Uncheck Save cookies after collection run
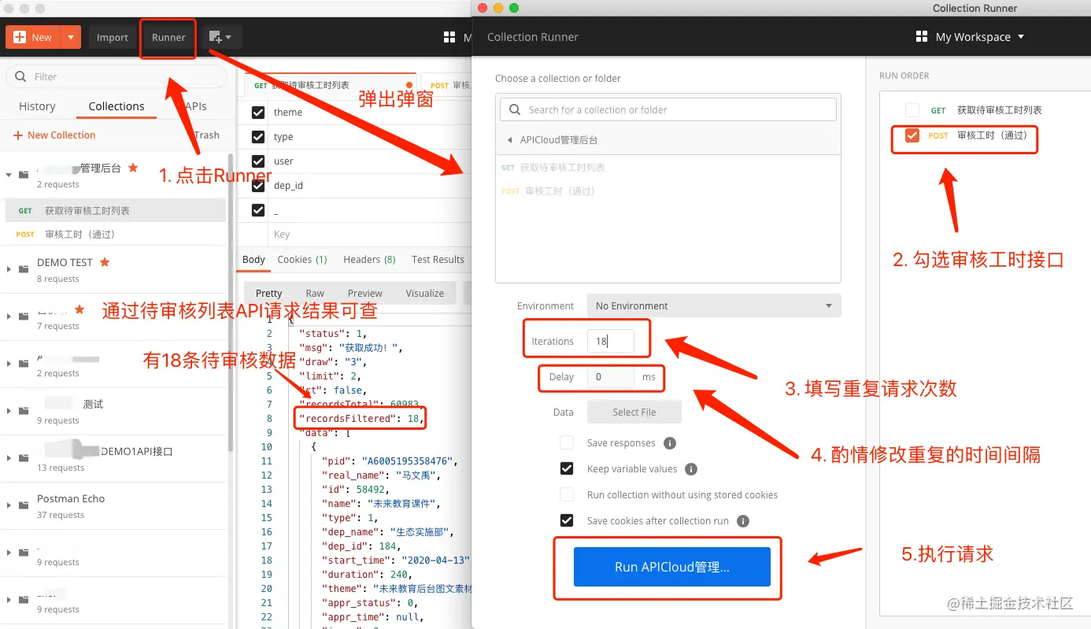The image size is (1091, 629). click(x=567, y=521)
